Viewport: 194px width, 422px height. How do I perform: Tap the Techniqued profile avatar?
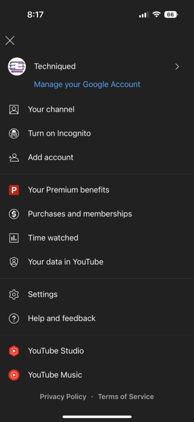[17, 66]
